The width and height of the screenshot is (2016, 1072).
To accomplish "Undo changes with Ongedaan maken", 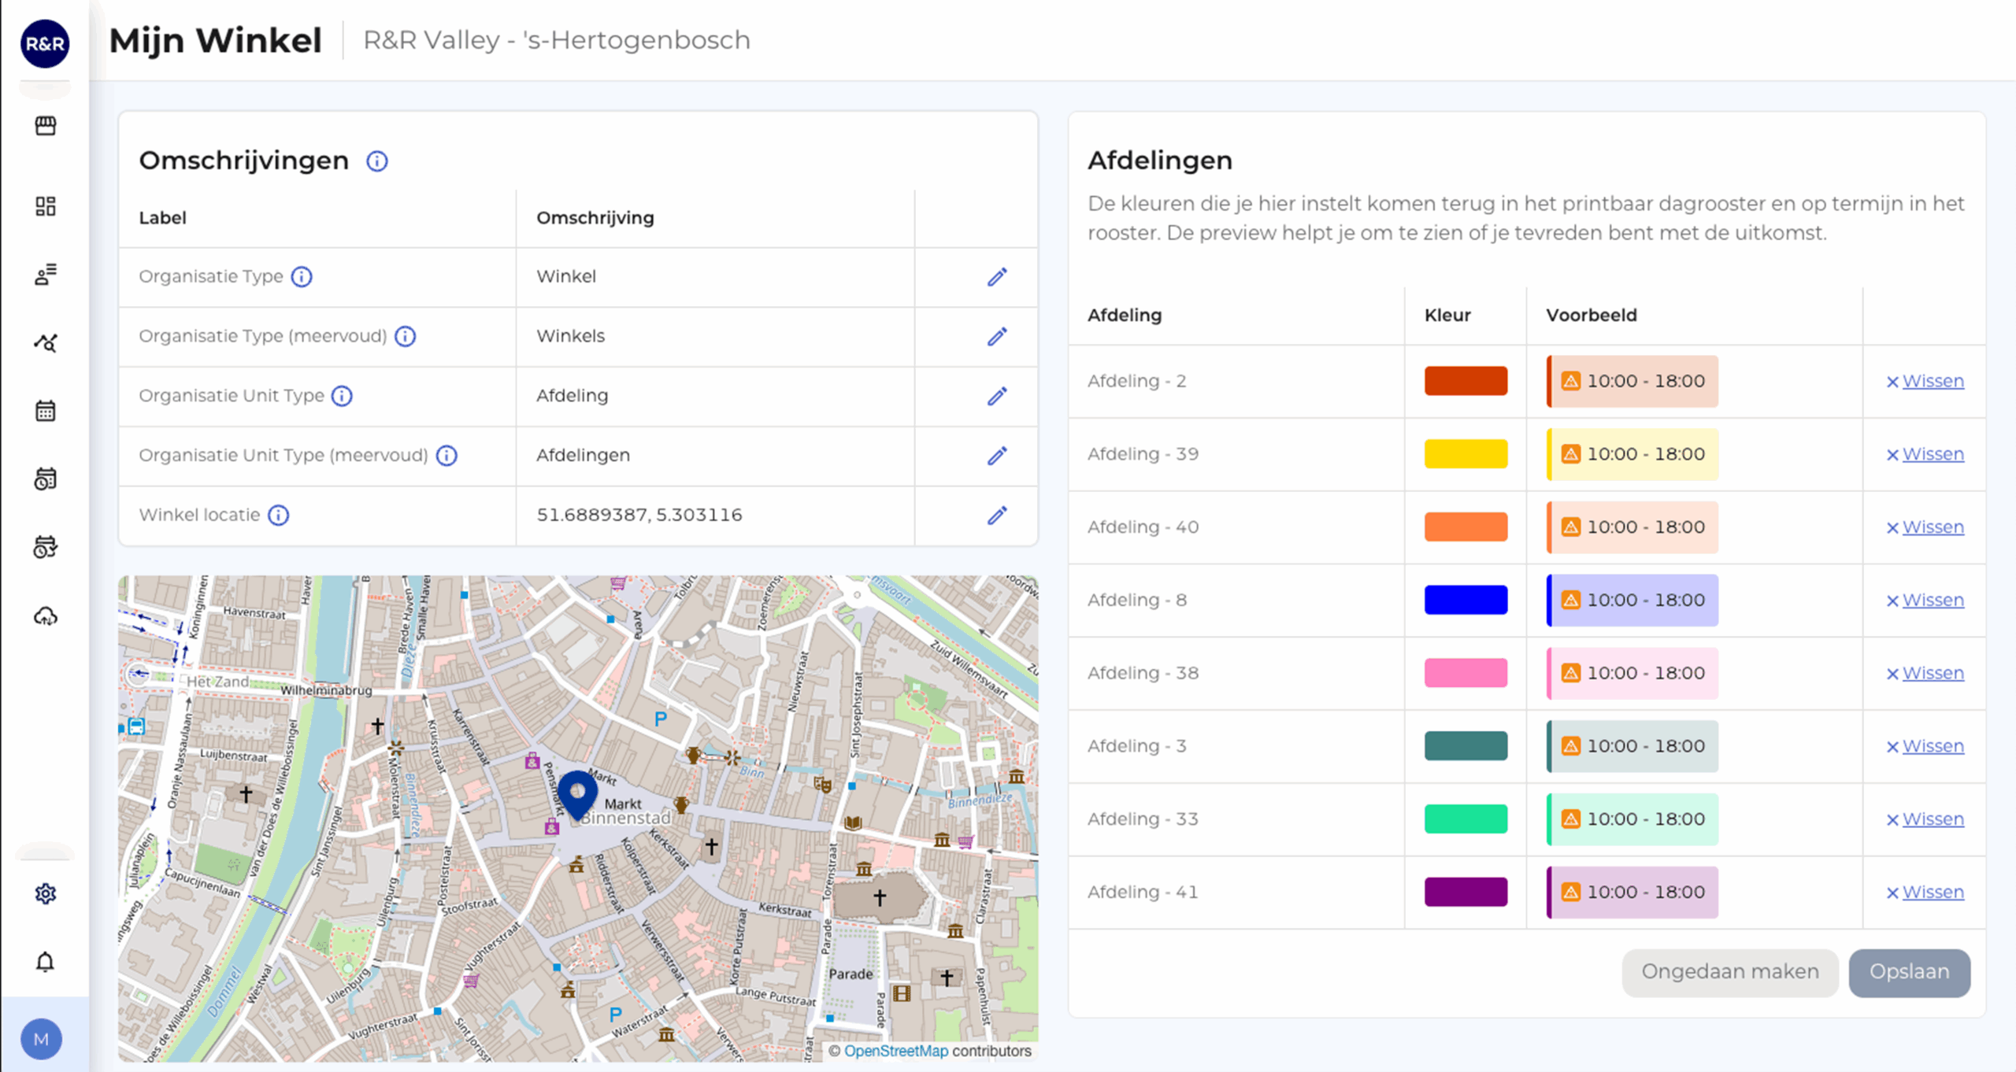I will point(1730,972).
